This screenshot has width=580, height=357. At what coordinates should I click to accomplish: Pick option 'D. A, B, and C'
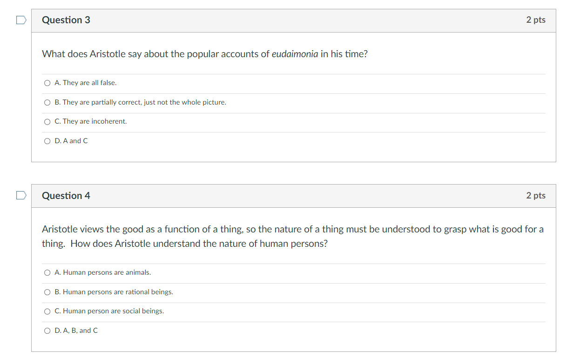[x=47, y=331]
